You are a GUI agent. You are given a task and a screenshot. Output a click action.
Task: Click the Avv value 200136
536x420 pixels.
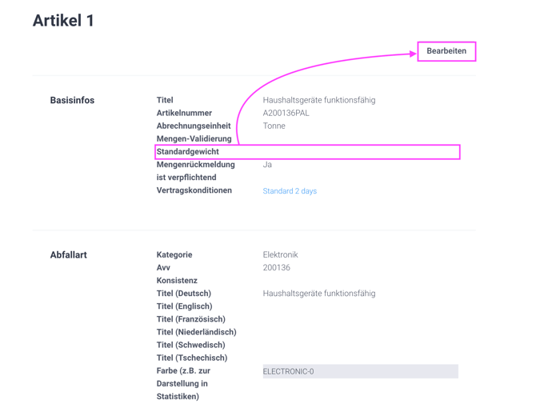pyautogui.click(x=276, y=267)
